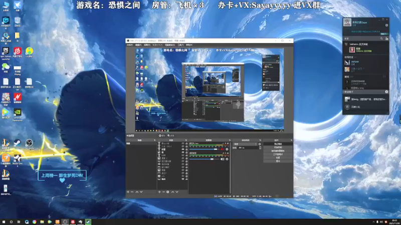Remove the selected source with minus icon
401x225 pixels.
(164, 192)
